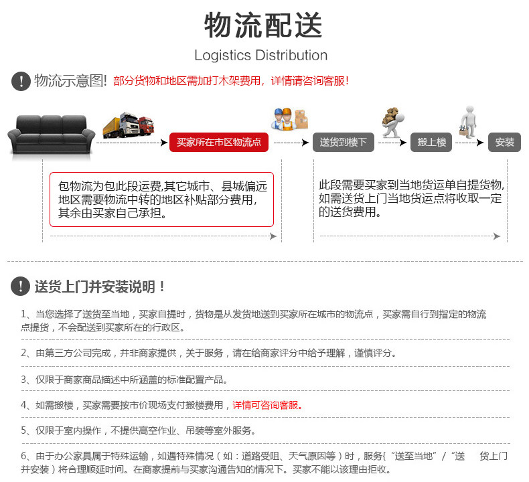Click the red-bordered box text 包物流为包此段运费
This screenshot has width=529, height=482.
click(x=162, y=199)
